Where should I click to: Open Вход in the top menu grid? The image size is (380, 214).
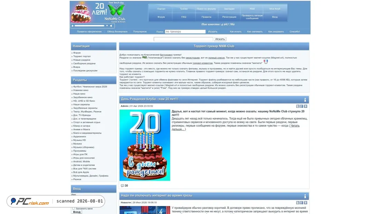pos(275,17)
